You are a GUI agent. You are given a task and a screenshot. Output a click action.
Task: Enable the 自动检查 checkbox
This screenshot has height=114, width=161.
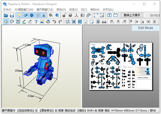148,15
